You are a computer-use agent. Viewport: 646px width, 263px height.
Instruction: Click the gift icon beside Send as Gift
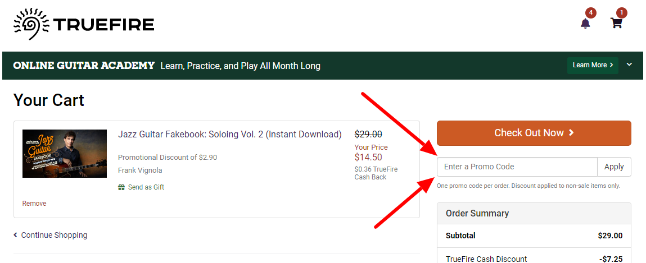121,187
